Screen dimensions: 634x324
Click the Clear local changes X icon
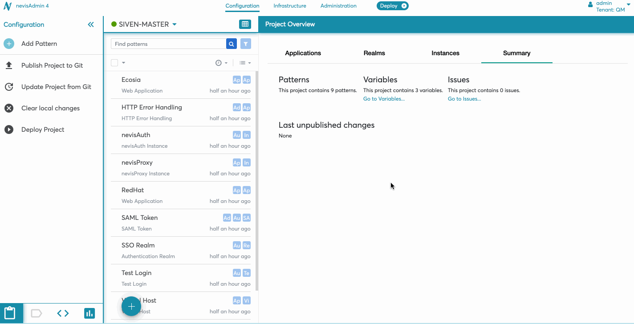coord(9,108)
